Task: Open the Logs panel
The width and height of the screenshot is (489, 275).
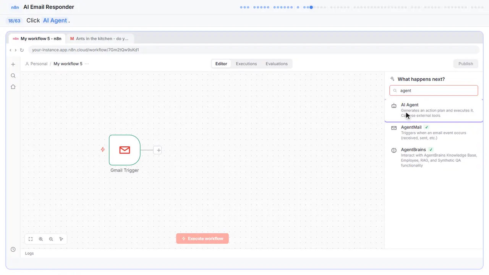Action: [29, 253]
